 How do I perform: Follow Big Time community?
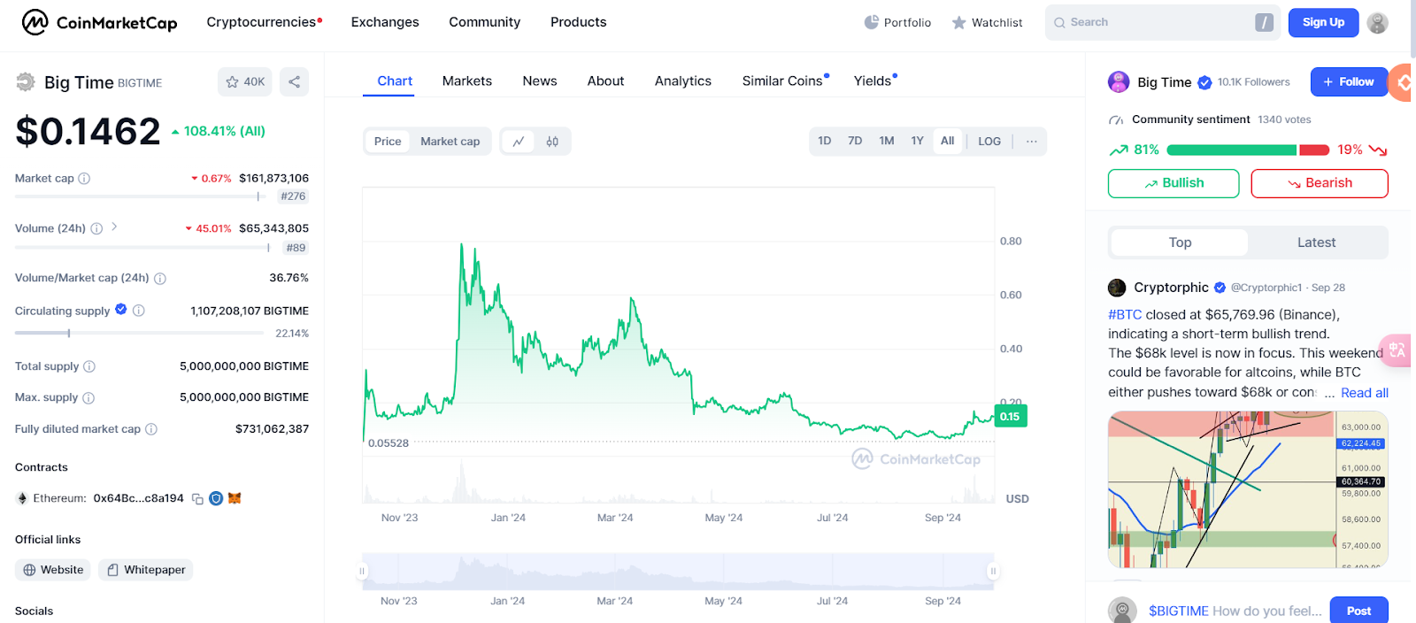click(x=1349, y=81)
